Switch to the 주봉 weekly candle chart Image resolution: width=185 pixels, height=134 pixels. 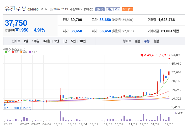point(147,41)
